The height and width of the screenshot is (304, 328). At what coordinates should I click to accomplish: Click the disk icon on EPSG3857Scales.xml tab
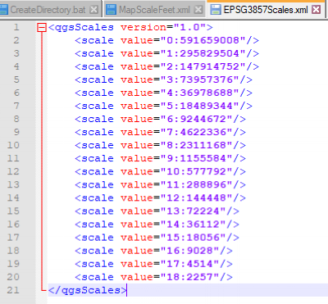[216, 10]
